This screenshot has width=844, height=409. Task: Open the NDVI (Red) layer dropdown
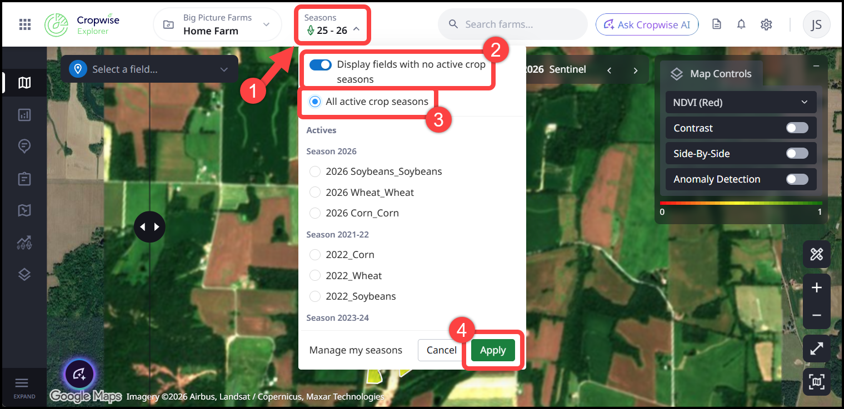[x=741, y=103]
